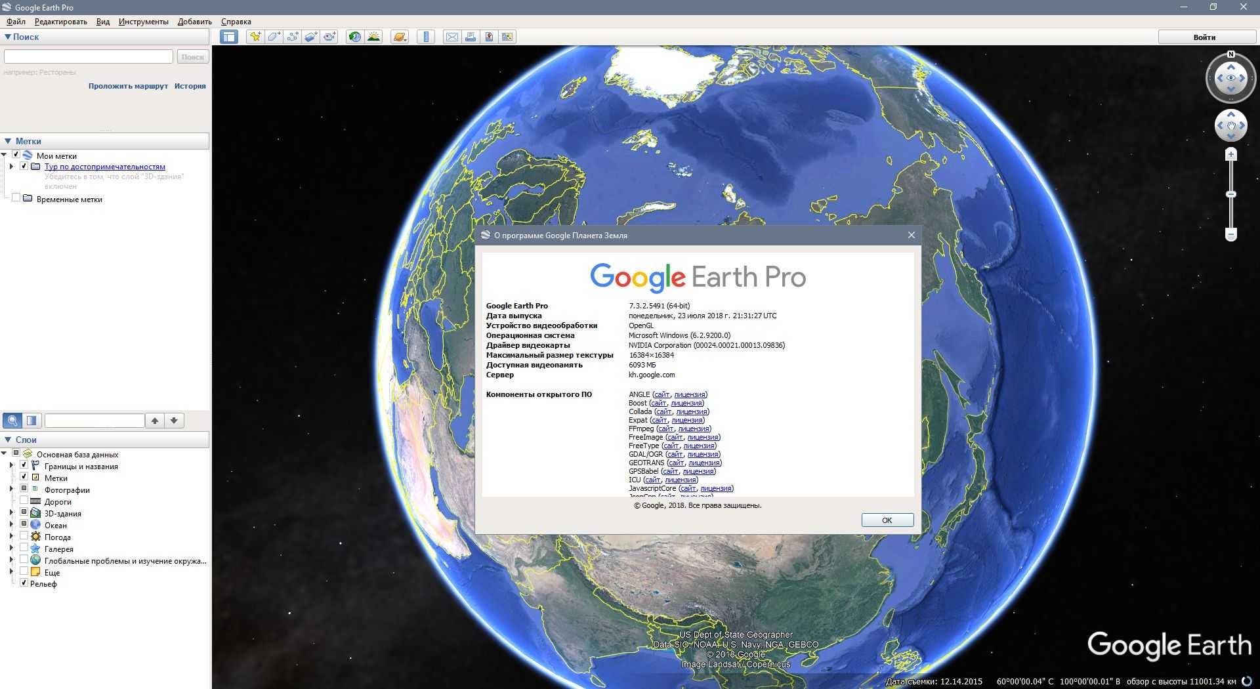
Task: Open the FFmpeg лицензия link
Action: pos(694,428)
